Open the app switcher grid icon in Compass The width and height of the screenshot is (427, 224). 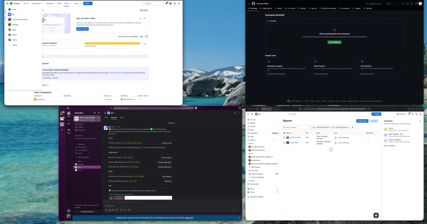(8, 3)
